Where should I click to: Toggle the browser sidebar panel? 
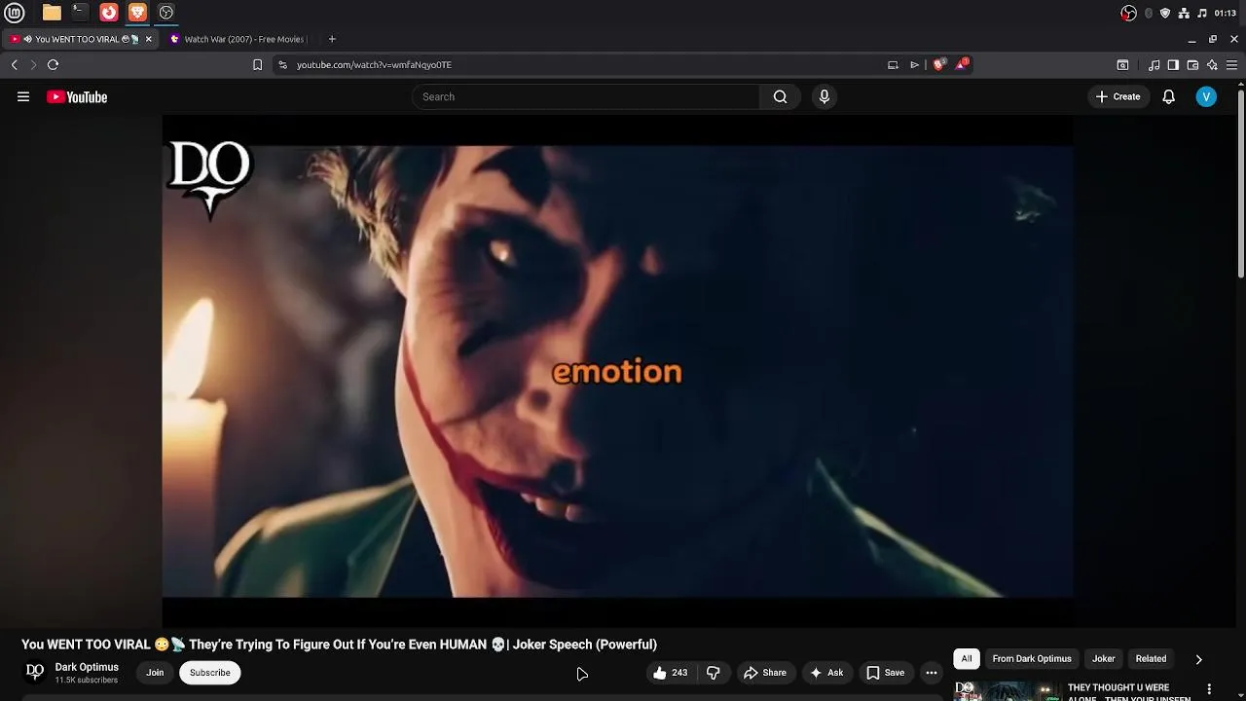[x=1173, y=64]
